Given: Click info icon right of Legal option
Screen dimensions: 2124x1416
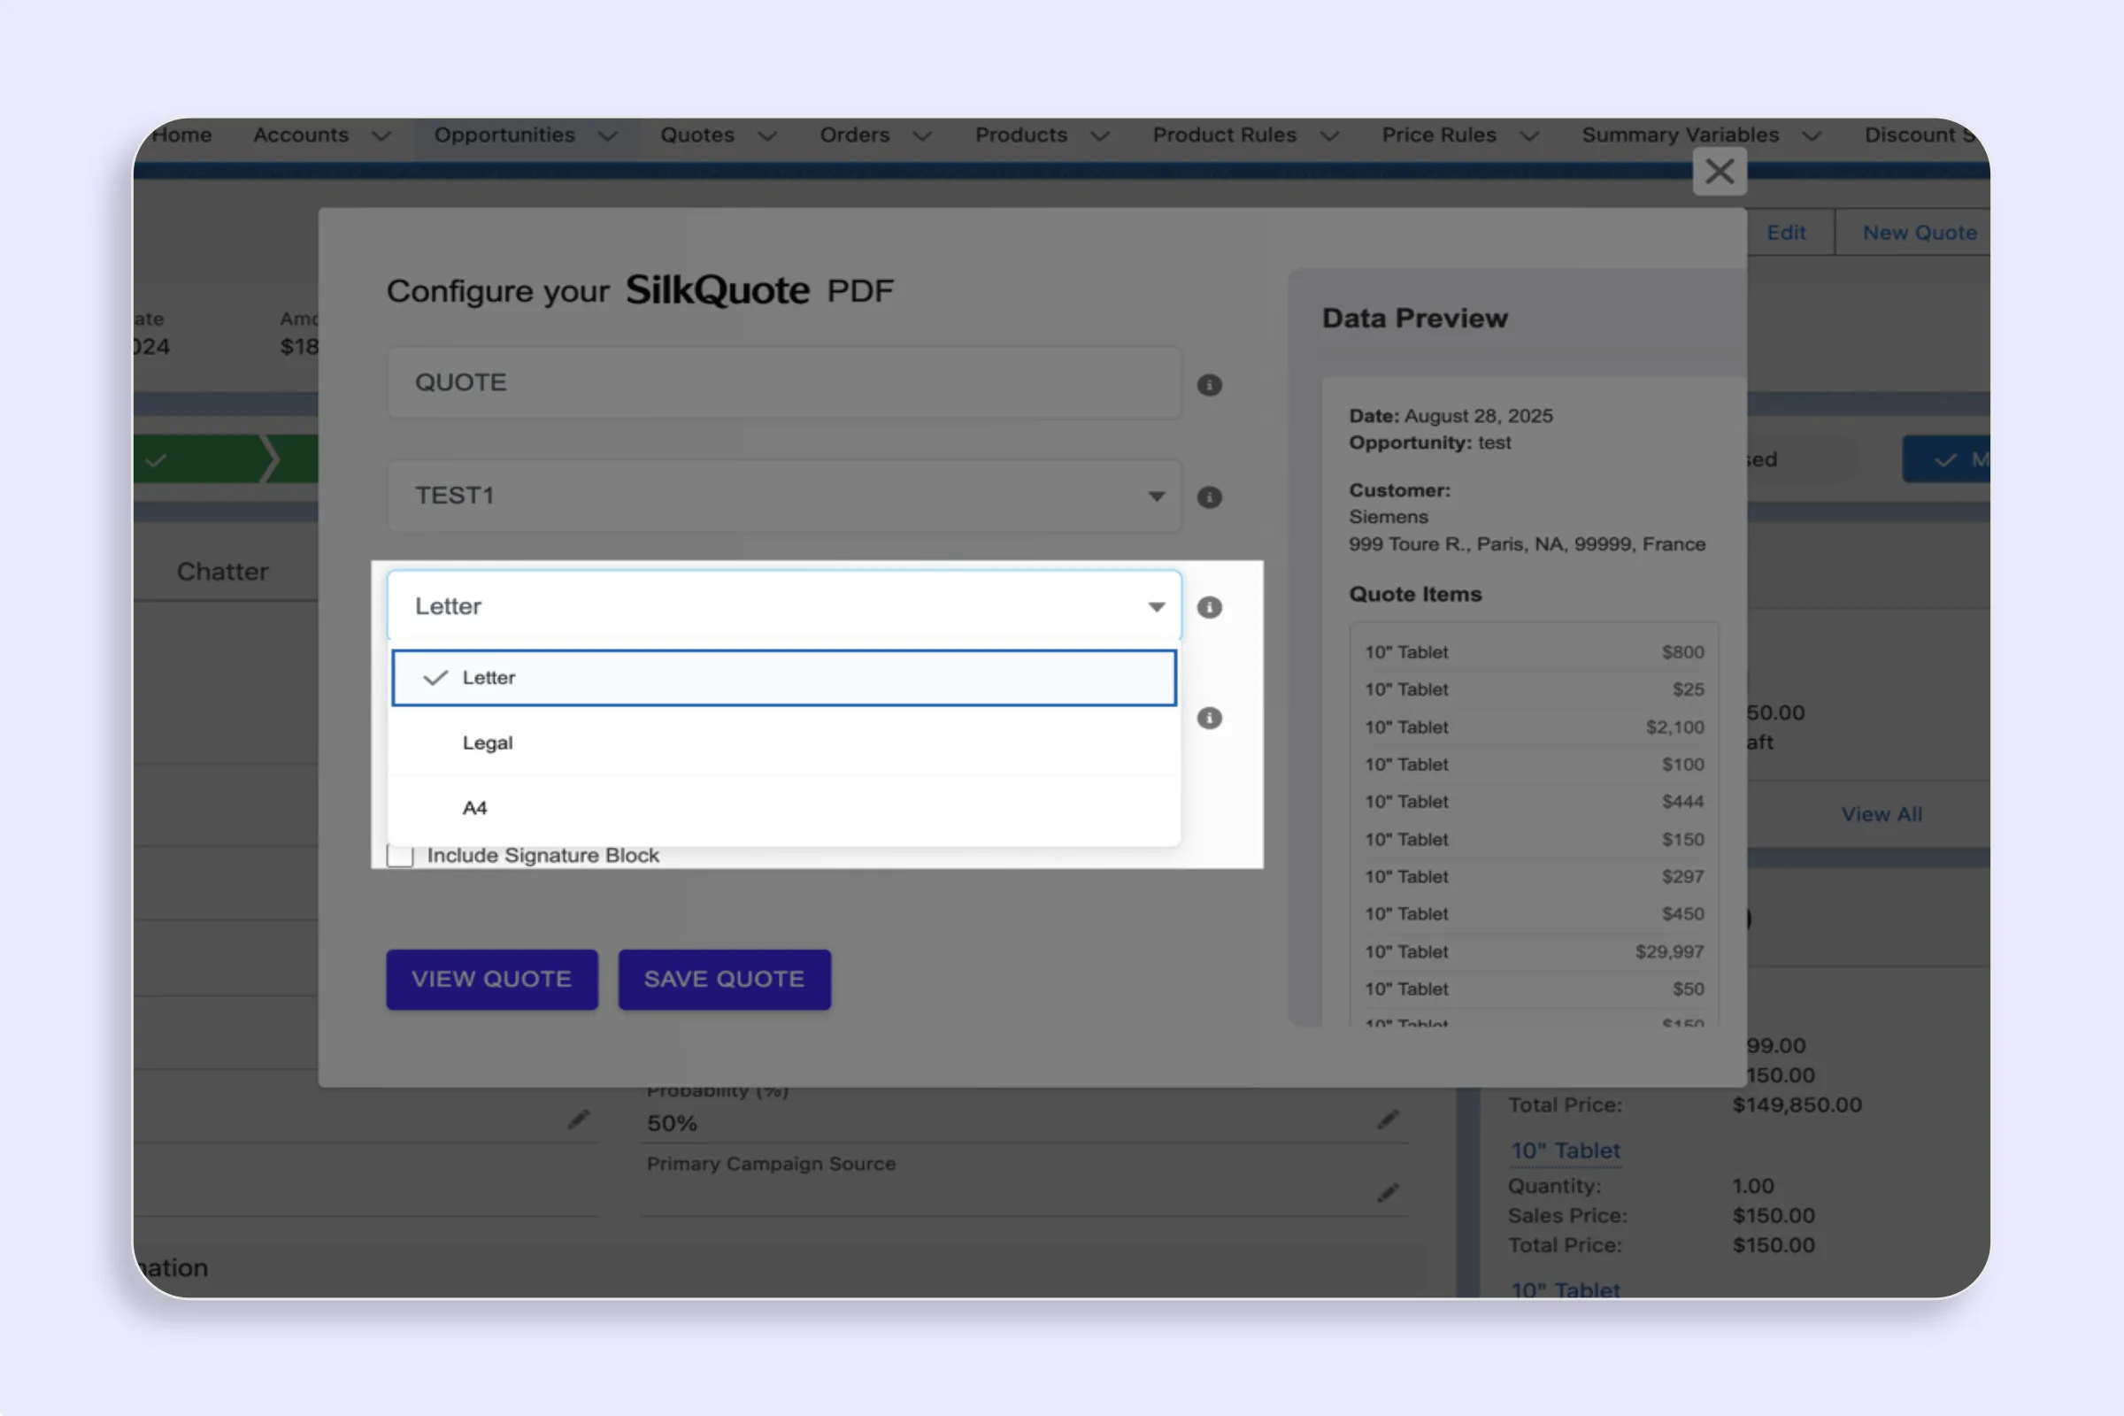Looking at the screenshot, I should click(1209, 719).
